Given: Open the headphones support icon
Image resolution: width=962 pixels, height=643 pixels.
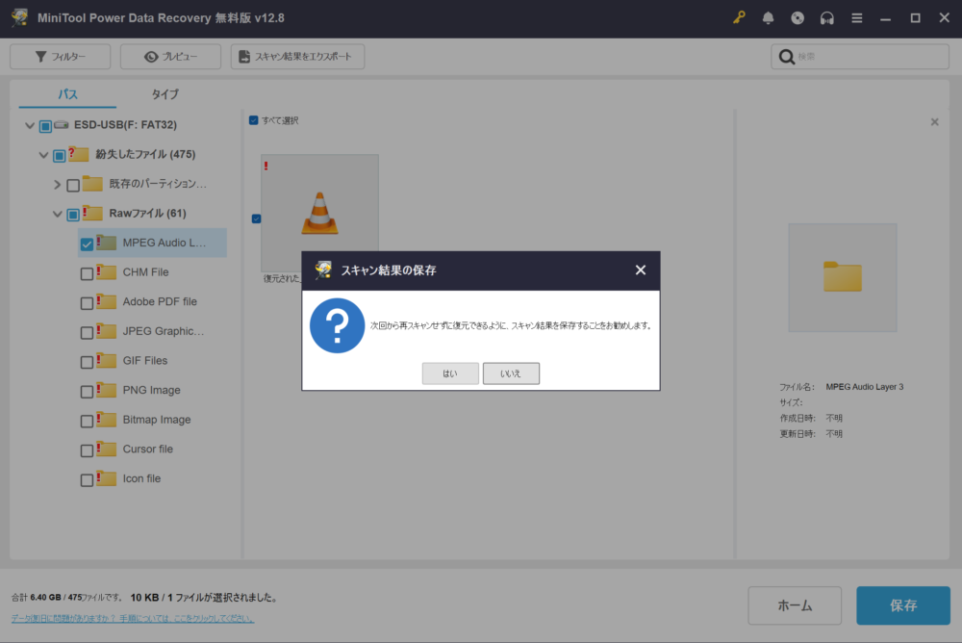Looking at the screenshot, I should pos(826,18).
